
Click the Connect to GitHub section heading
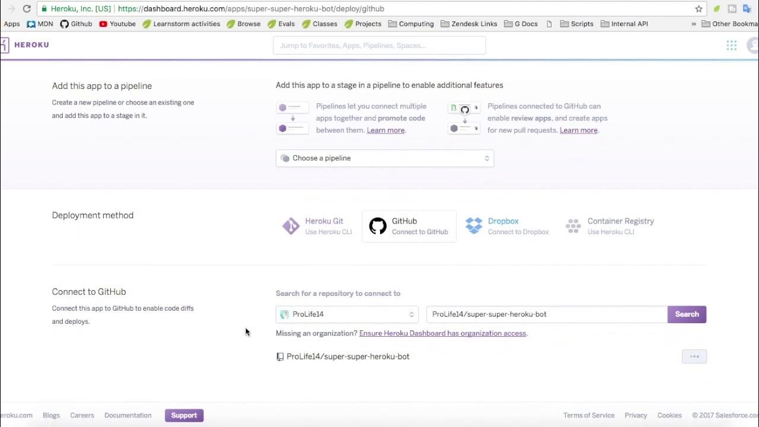pyautogui.click(x=89, y=292)
